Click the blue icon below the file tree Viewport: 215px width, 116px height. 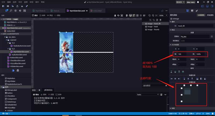point(13,71)
